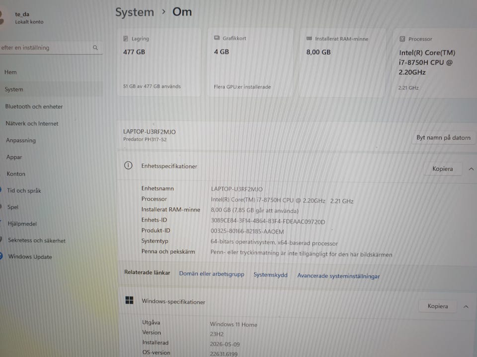Click the Grafikkort card icon

point(217,38)
